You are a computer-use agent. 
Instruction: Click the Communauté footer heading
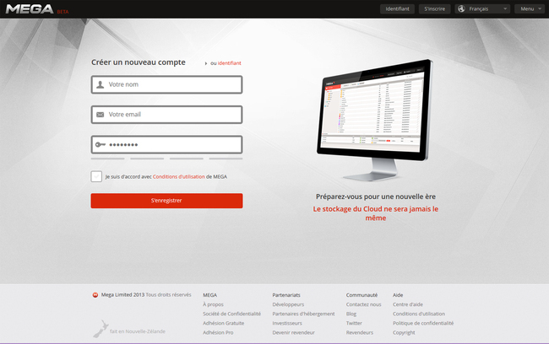361,295
